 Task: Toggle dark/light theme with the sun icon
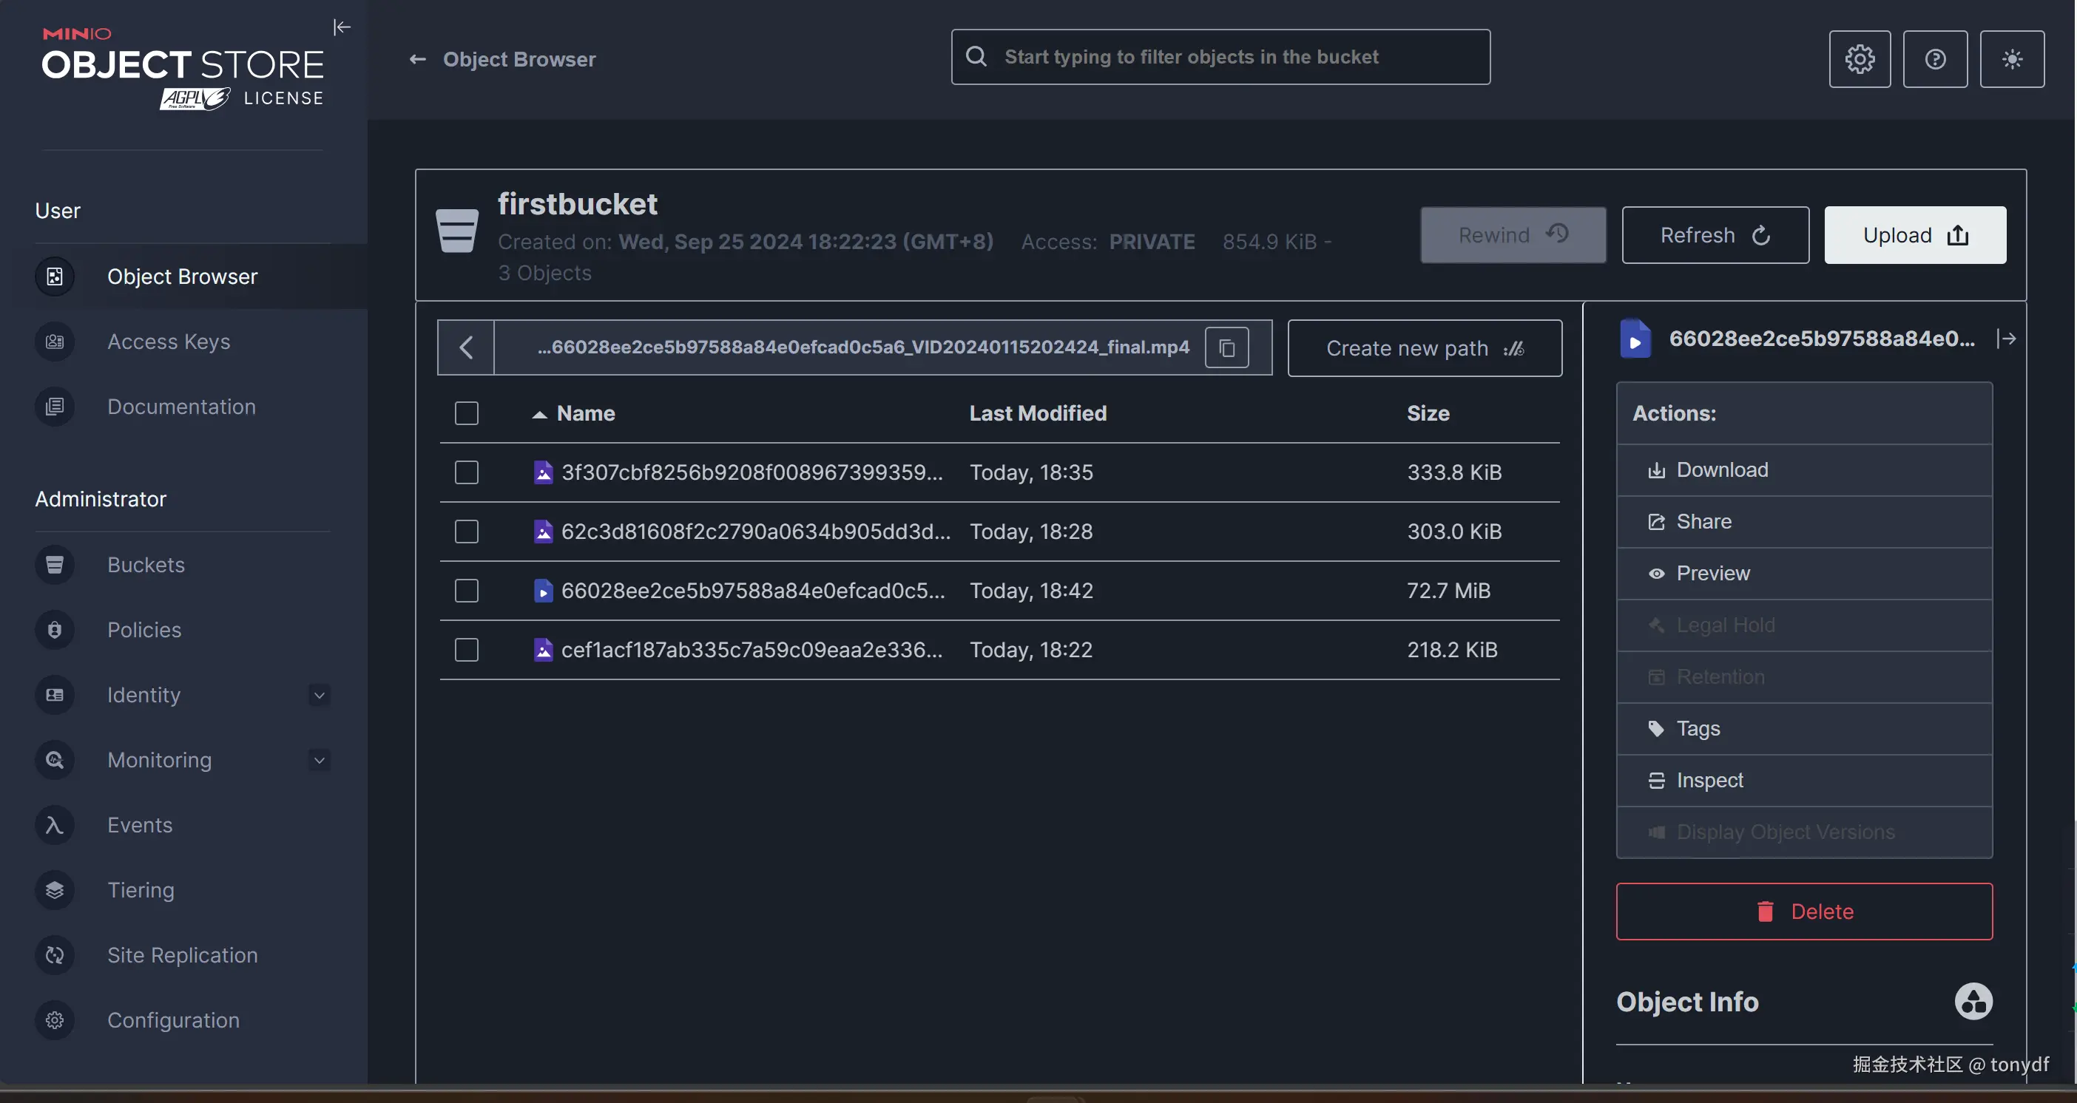coord(2012,59)
